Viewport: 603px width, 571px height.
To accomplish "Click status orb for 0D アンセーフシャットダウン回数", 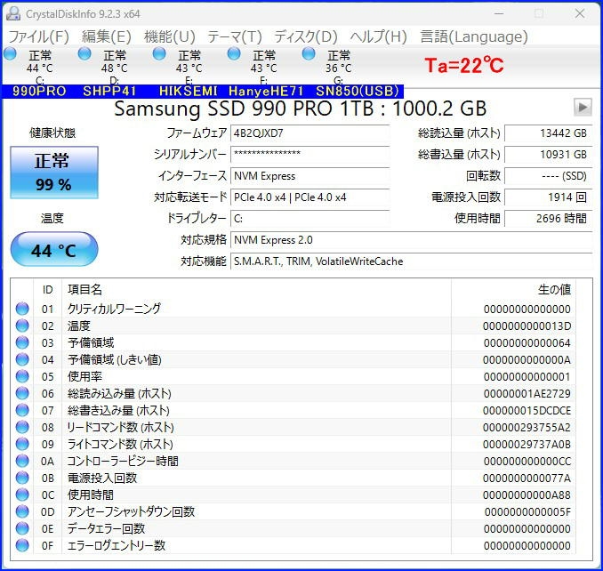I will (22, 511).
